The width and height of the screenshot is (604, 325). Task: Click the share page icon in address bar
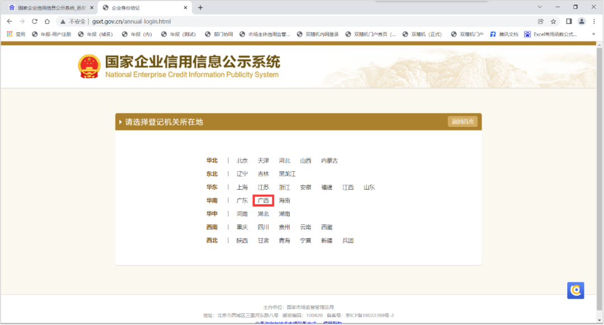tap(541, 22)
